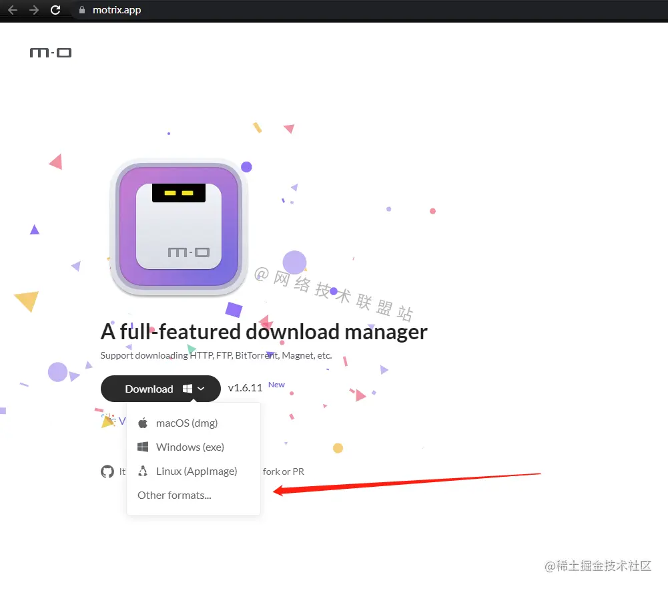Click the Windows icon next to Windows (exe)
The width and height of the screenshot is (668, 589).
pyautogui.click(x=143, y=447)
